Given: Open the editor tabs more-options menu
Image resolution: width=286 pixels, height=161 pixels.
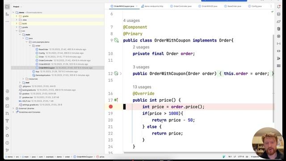Looking at the screenshot, I should click(271, 6).
